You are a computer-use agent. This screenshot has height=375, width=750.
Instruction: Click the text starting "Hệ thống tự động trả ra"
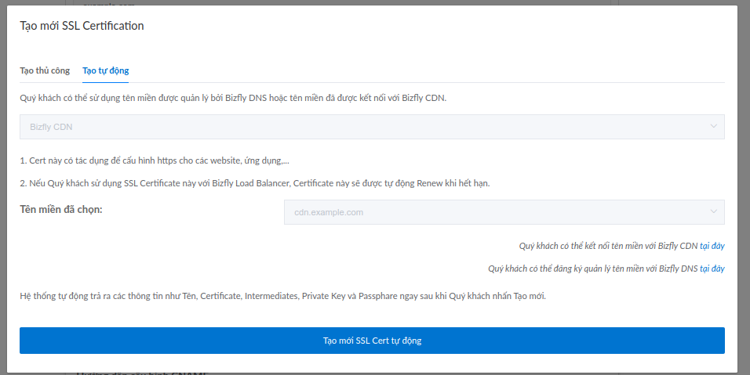click(x=282, y=296)
